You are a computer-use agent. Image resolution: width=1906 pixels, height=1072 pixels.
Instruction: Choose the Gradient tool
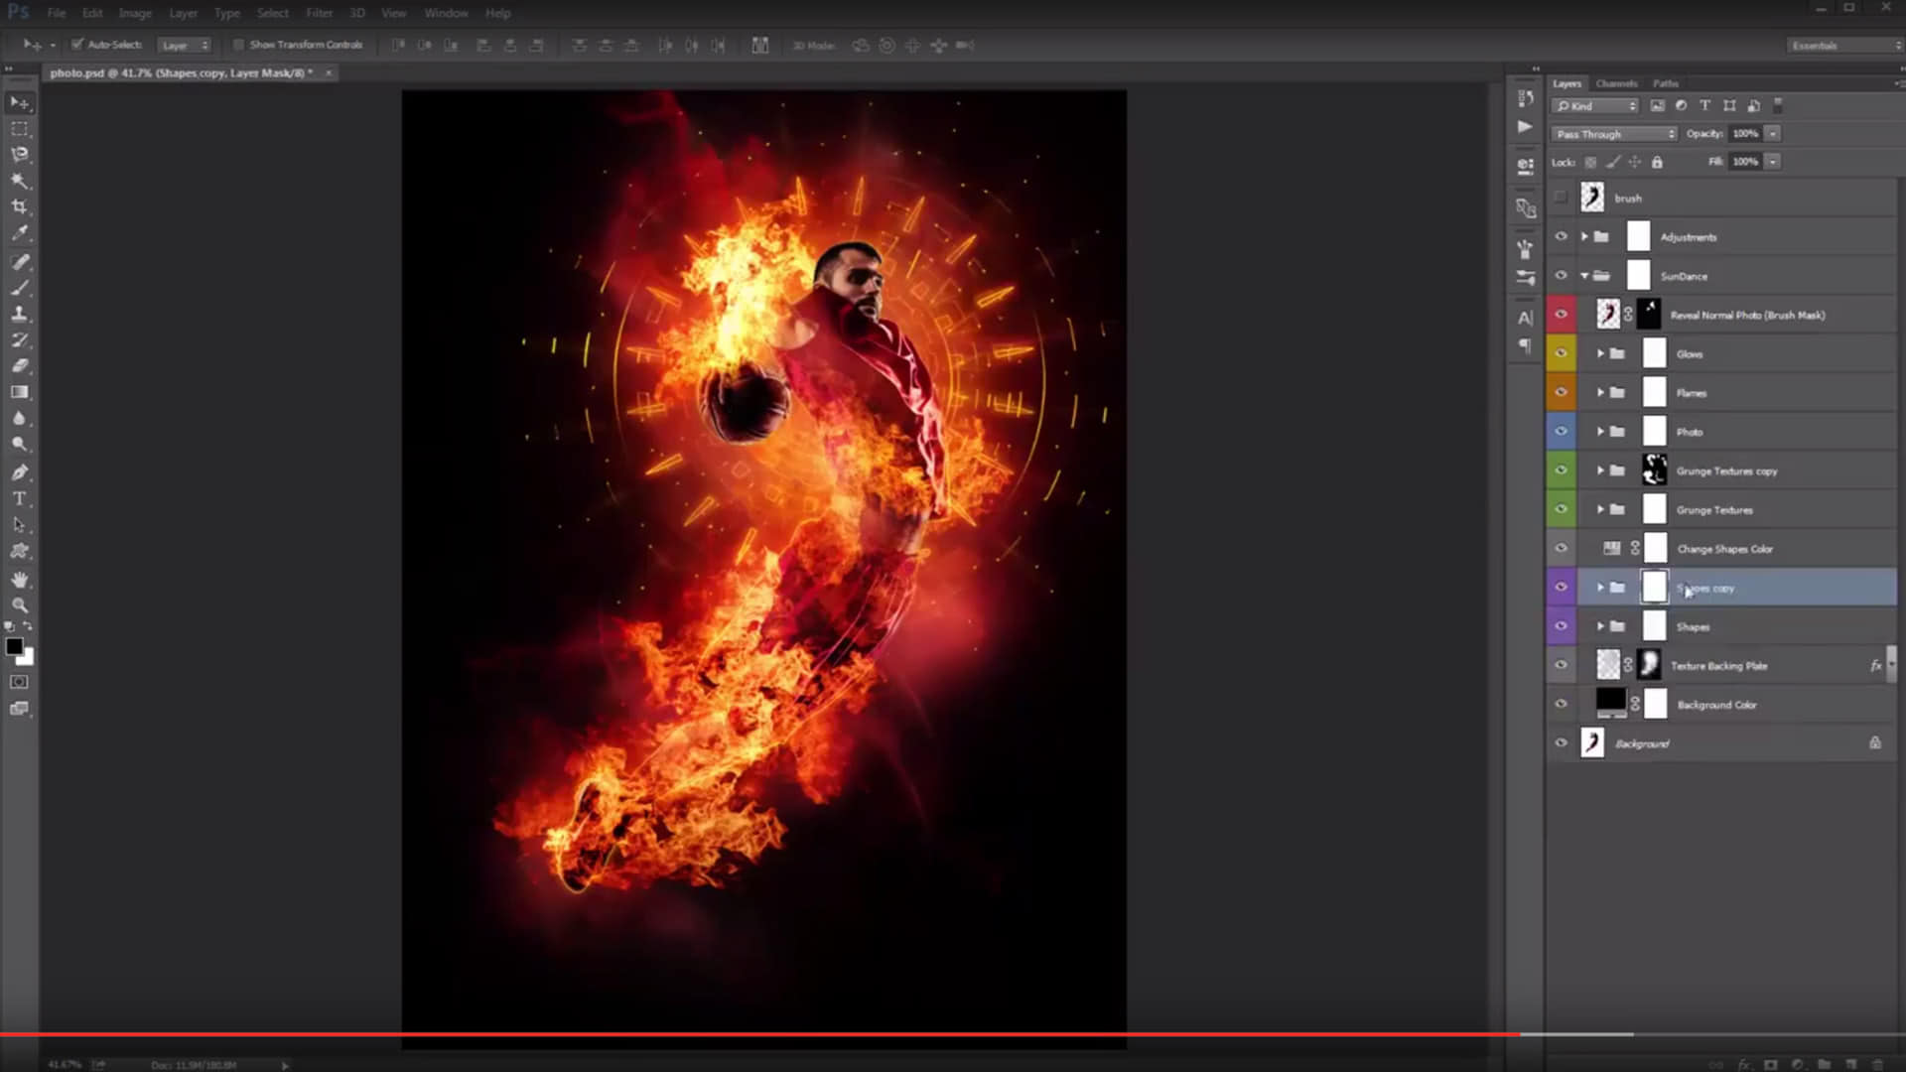[x=19, y=392]
